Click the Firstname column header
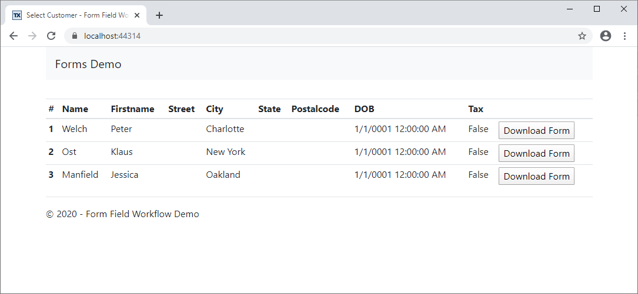This screenshot has width=638, height=294. (133, 109)
